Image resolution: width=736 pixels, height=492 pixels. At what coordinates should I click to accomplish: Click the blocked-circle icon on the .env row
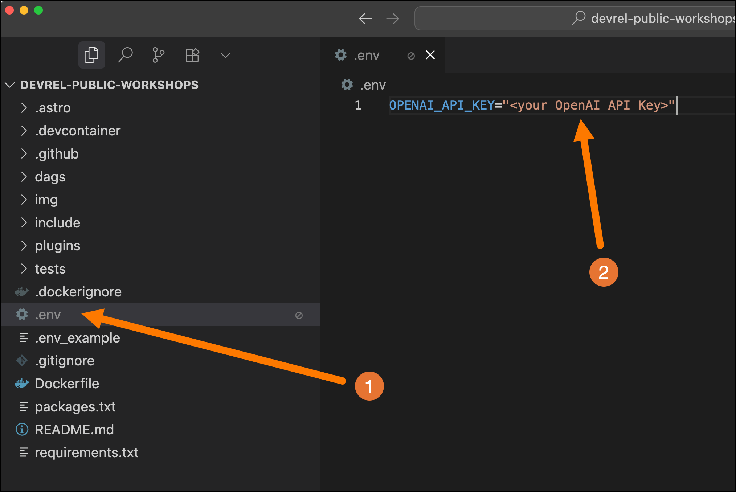298,315
